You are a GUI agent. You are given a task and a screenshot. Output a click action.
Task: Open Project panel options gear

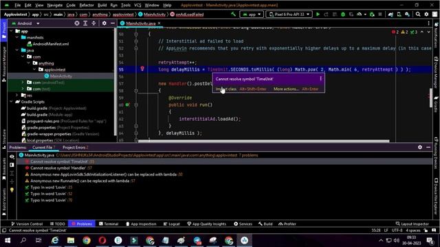(x=104, y=23)
